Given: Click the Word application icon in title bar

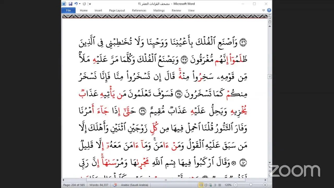Looking at the screenshot, I should (64, 4).
